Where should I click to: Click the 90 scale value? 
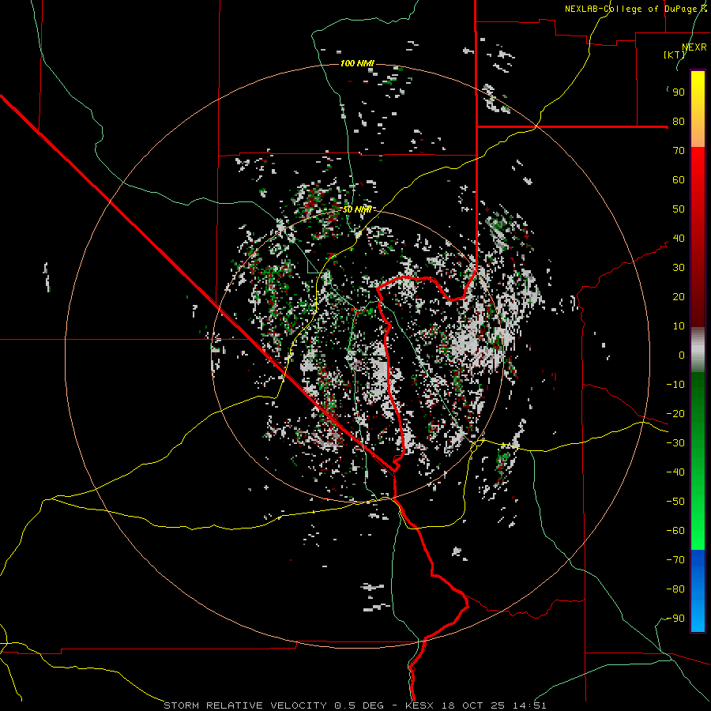tap(679, 92)
